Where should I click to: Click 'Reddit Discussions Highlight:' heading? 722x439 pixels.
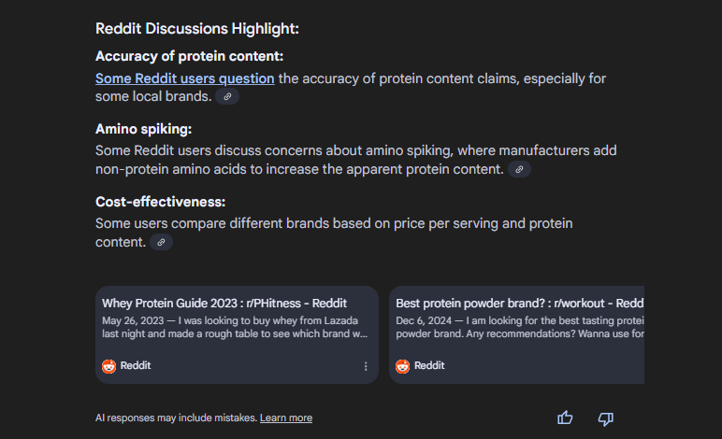tap(197, 29)
